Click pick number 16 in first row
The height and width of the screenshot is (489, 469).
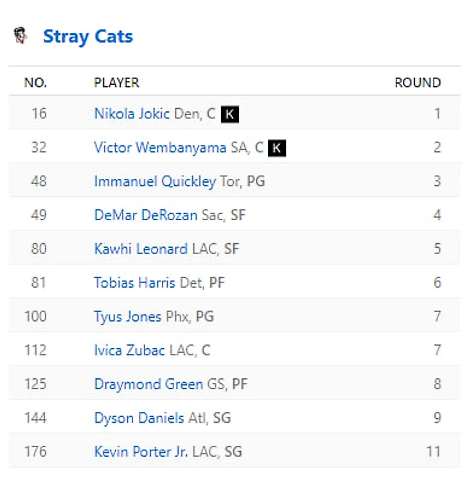click(x=39, y=114)
